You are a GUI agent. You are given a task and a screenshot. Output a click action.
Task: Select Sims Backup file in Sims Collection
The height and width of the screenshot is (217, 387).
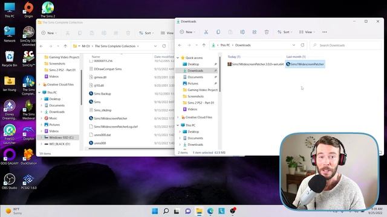[x=102, y=94]
